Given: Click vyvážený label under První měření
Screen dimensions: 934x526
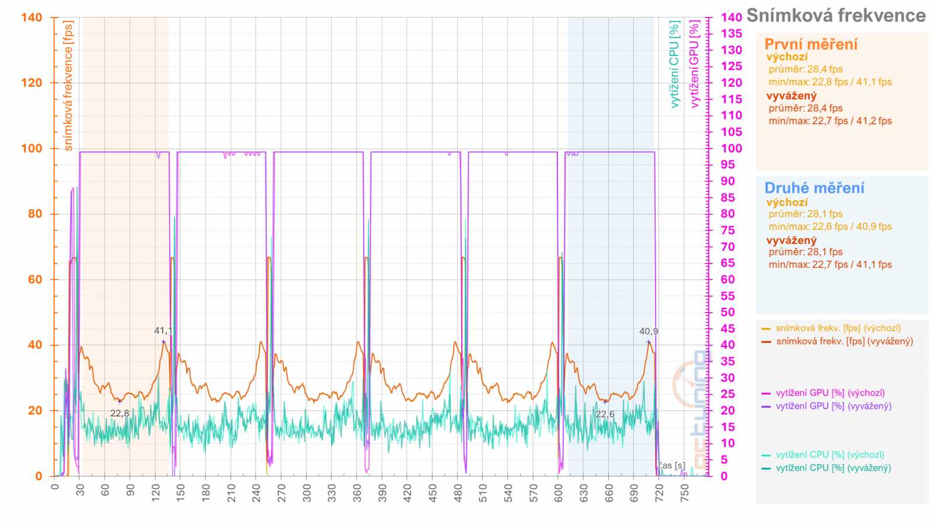Looking at the screenshot, I should pyautogui.click(x=792, y=96).
